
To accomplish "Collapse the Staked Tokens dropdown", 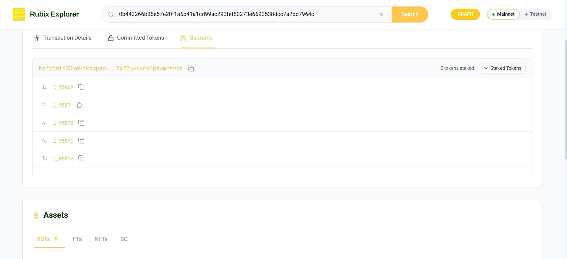I will (502, 68).
